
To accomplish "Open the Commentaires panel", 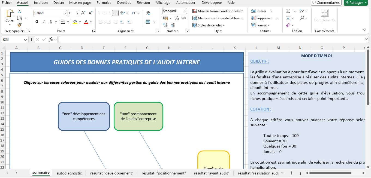I will pyautogui.click(x=326, y=3).
